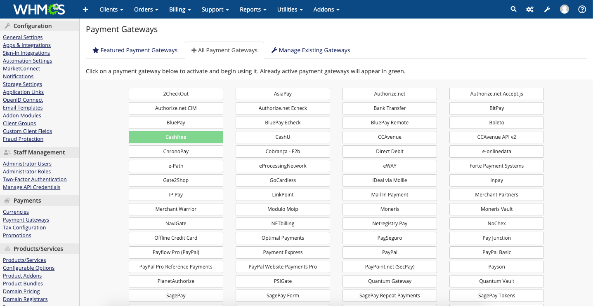Select the AsiaPay gateway
The image size is (593, 306).
[283, 94]
